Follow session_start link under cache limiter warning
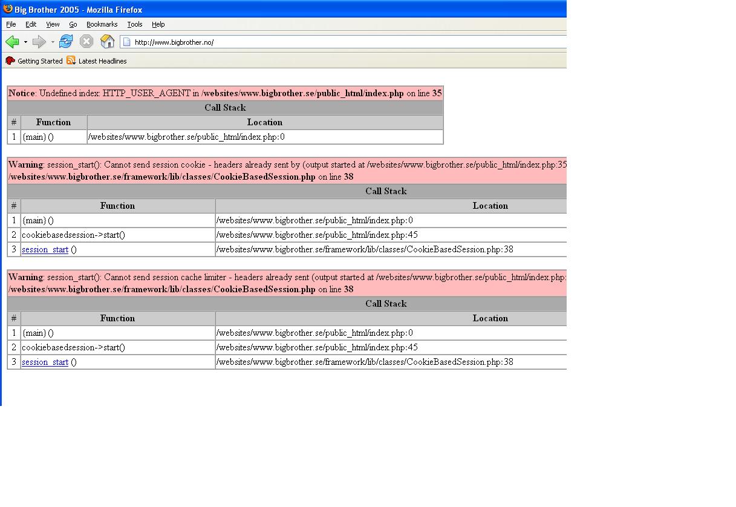Viewport: 736px width, 507px height. 45,362
